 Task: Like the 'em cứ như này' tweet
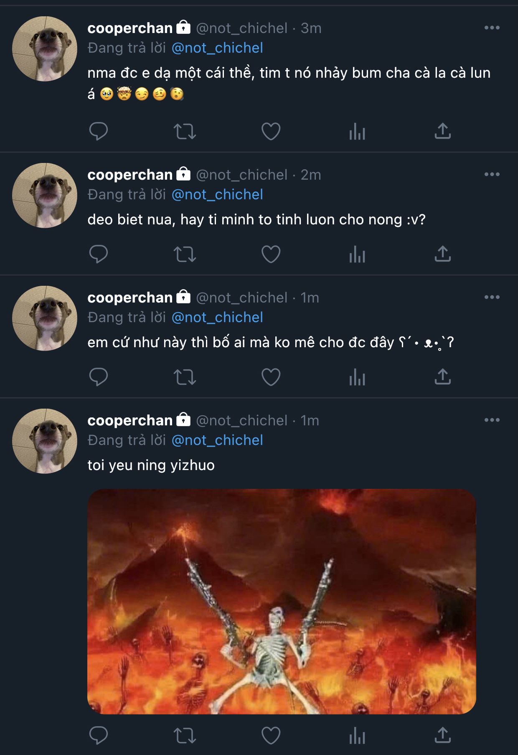(271, 377)
